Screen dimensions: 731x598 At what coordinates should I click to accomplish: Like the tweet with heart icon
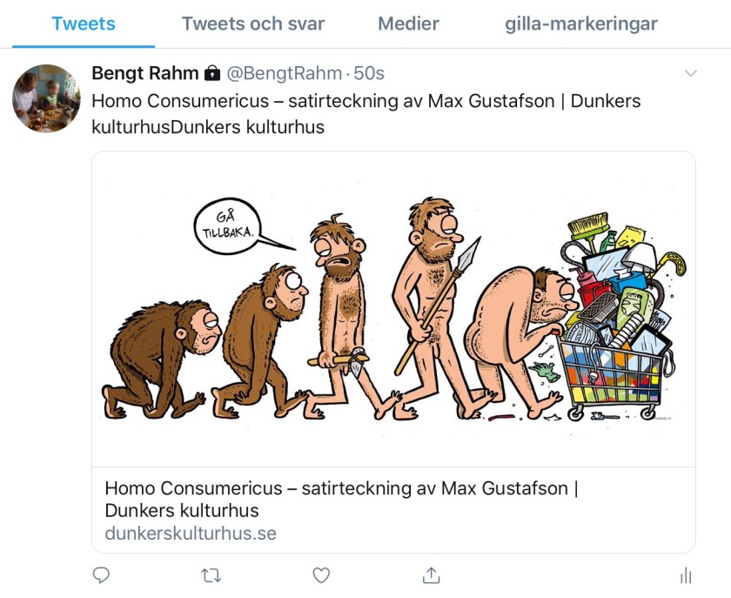(x=321, y=575)
